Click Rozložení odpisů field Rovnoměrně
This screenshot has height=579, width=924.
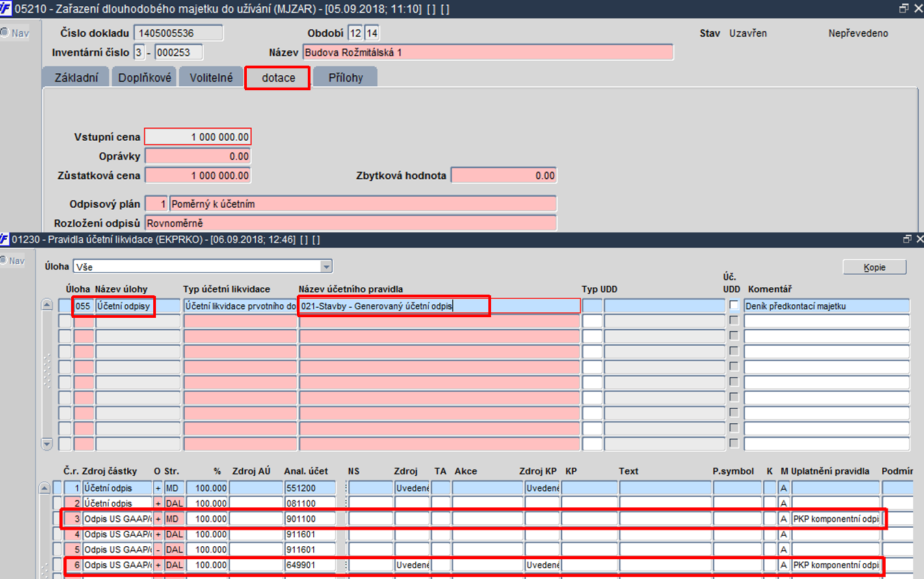(x=350, y=223)
